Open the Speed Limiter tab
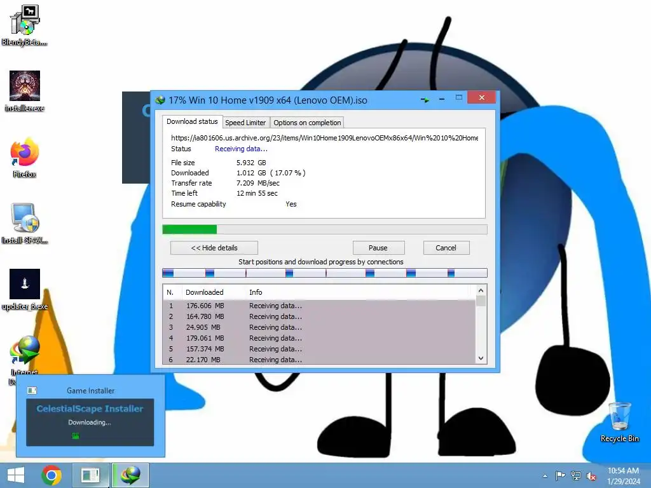 click(x=245, y=123)
